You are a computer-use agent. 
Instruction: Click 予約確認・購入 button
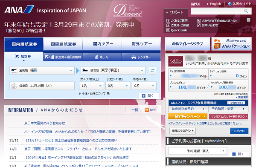pos(198,151)
